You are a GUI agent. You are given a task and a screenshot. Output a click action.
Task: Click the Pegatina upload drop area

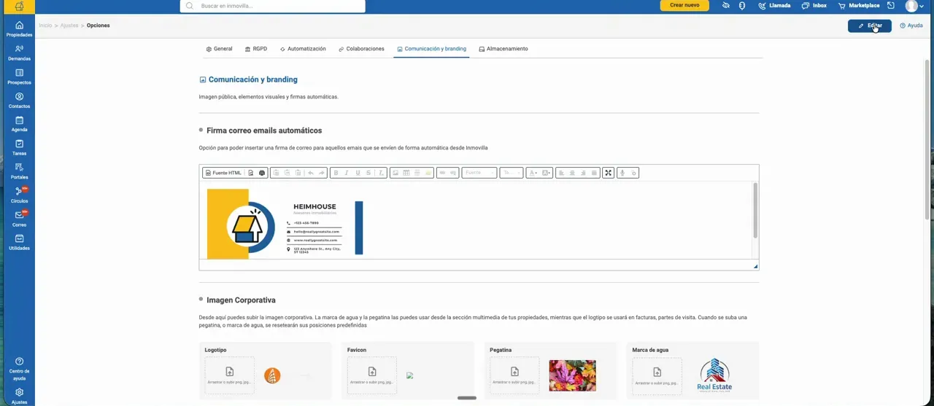pos(514,375)
